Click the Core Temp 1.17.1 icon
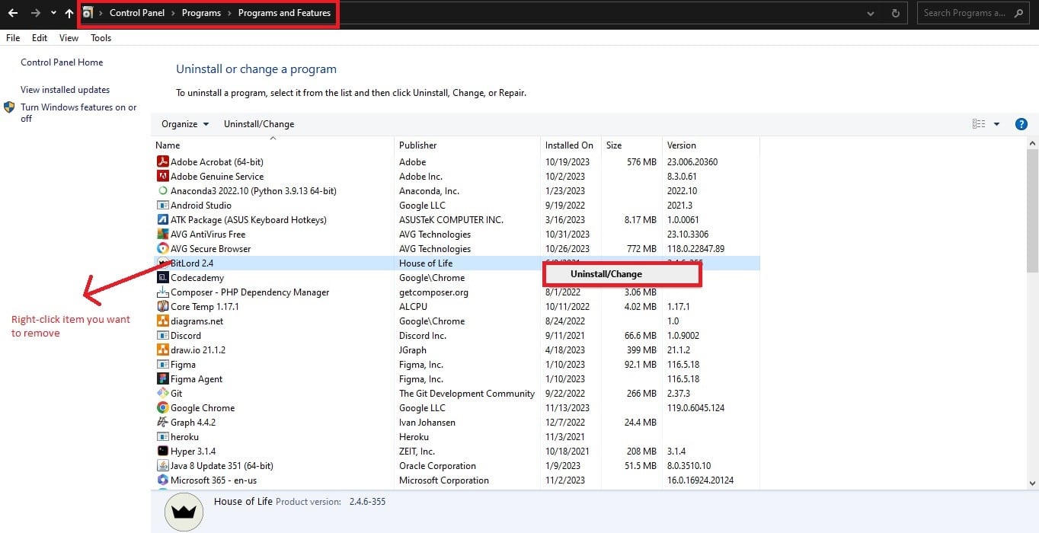 click(x=162, y=306)
